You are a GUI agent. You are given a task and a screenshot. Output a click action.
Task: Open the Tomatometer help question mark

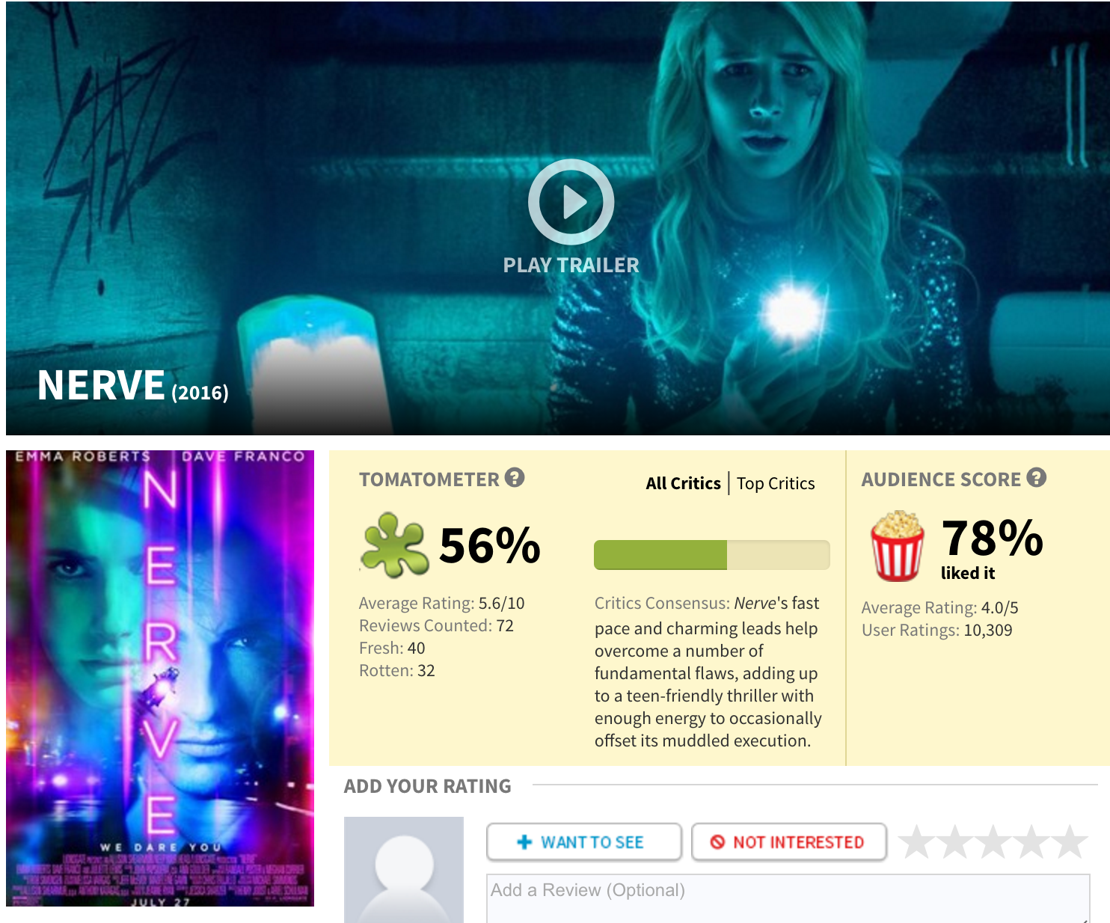click(515, 477)
